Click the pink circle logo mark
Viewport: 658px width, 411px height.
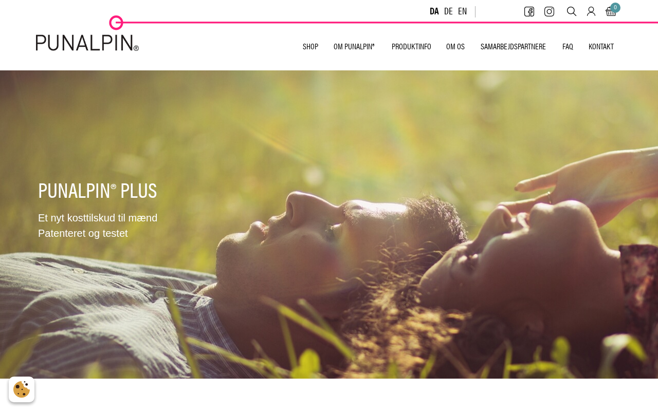pos(117,23)
